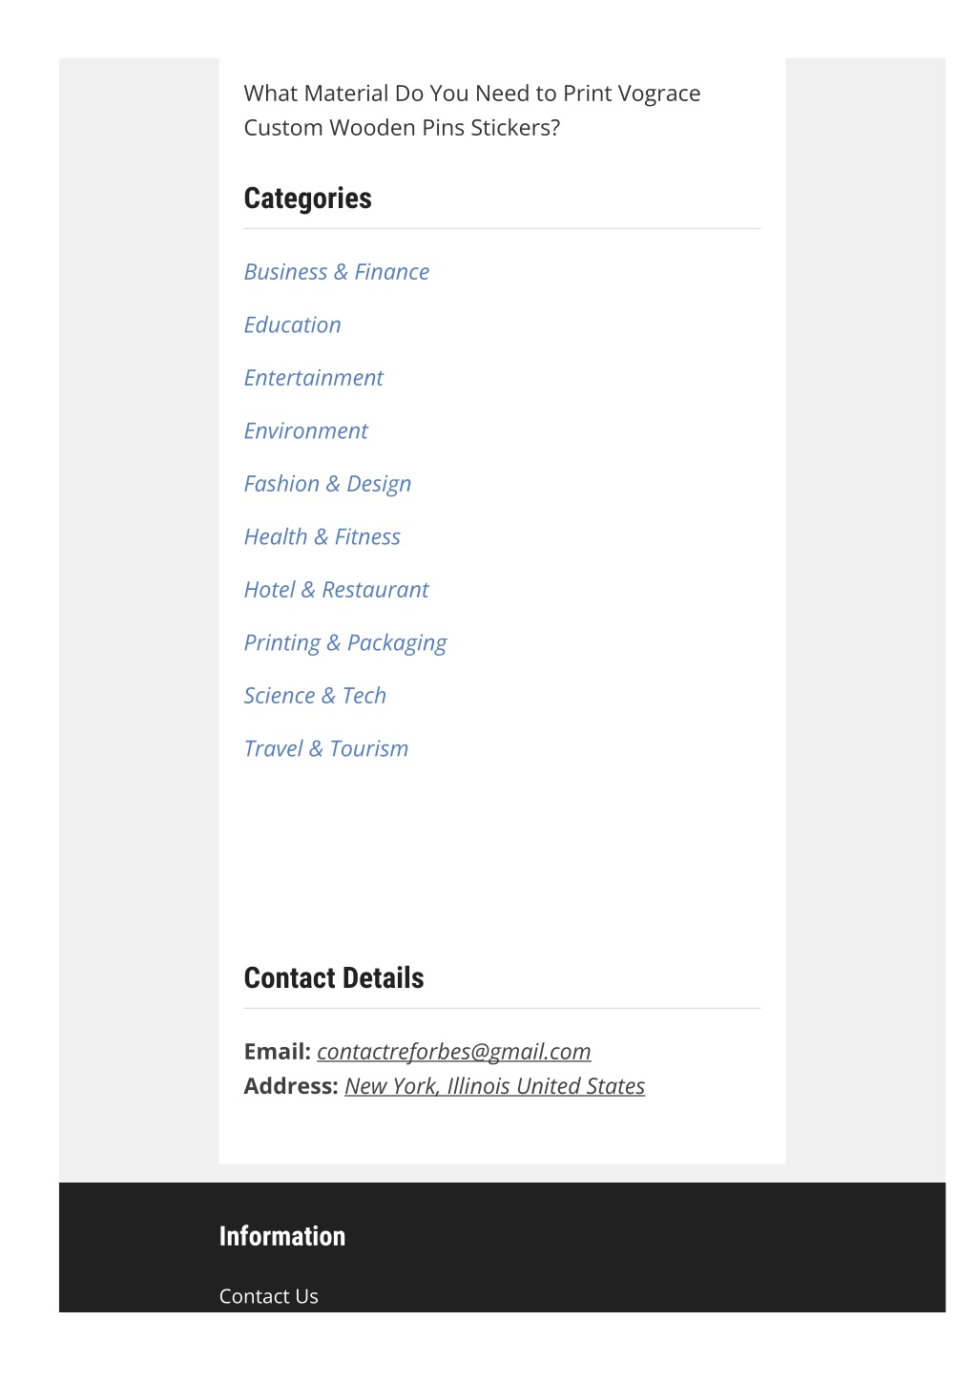Click the bold Email label

278,1052
